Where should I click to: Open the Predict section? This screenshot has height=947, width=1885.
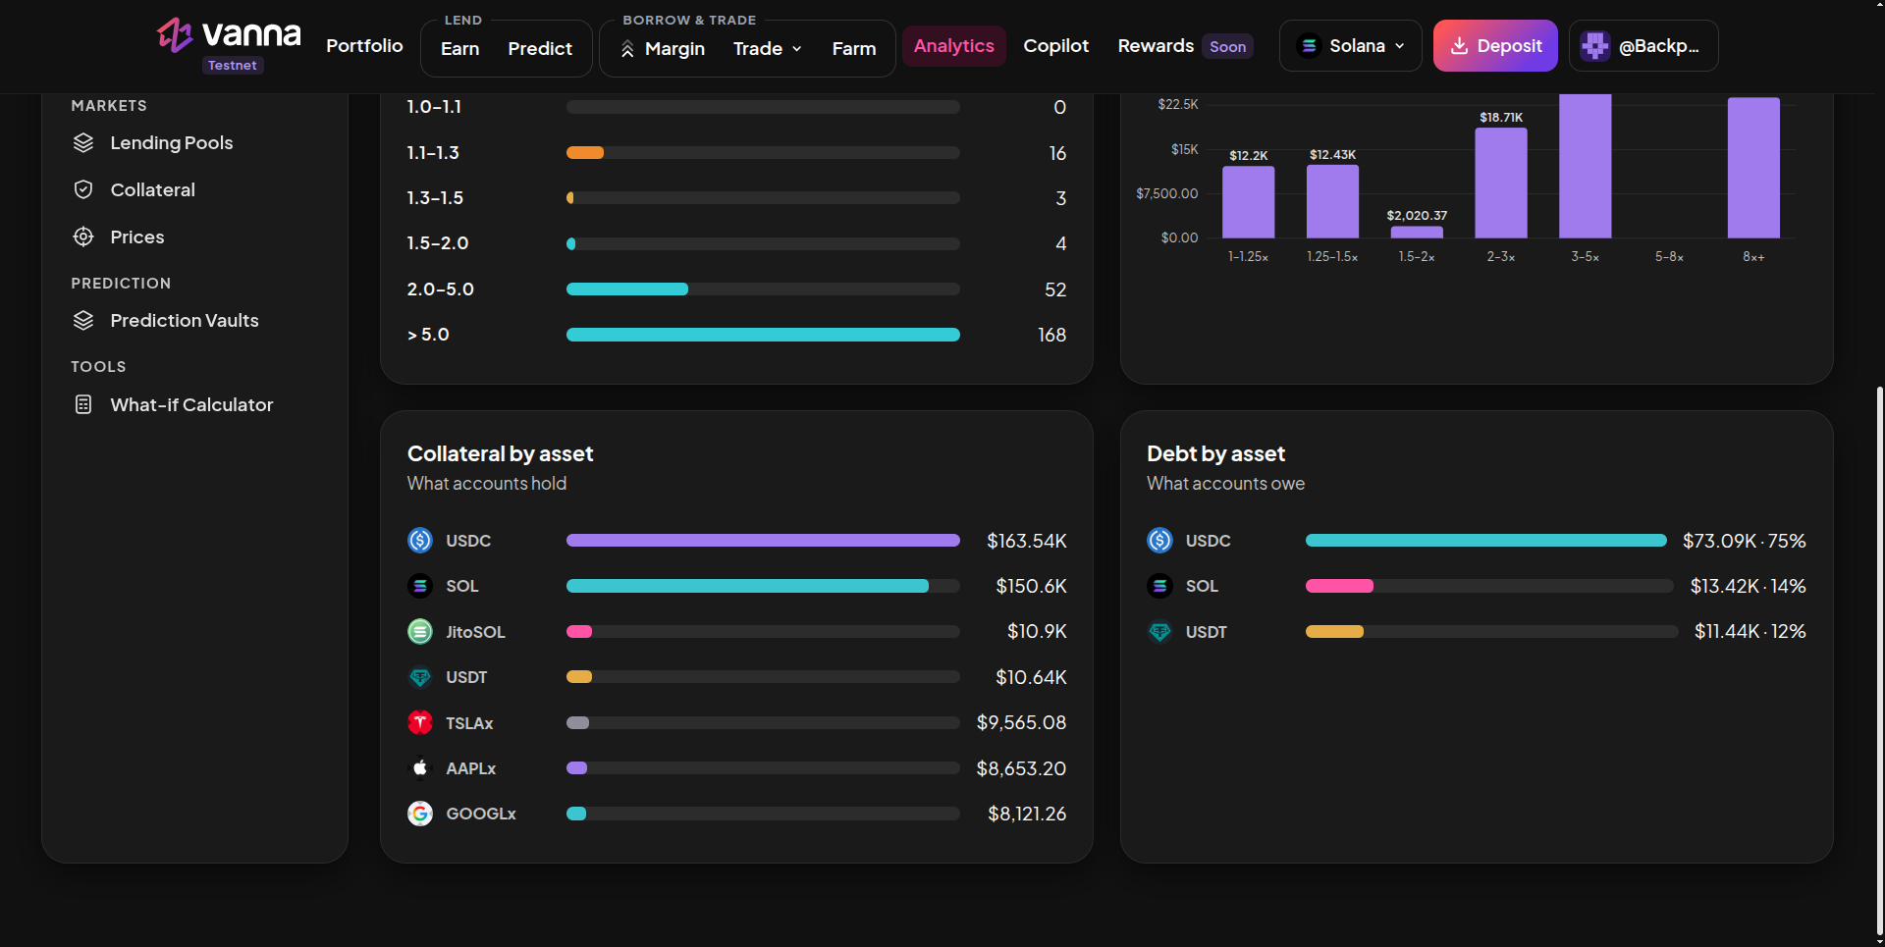coord(540,49)
